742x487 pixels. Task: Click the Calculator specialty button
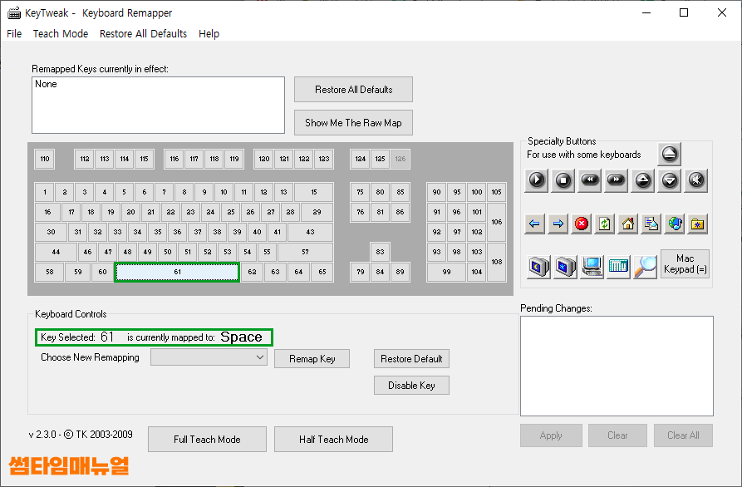[x=618, y=267]
